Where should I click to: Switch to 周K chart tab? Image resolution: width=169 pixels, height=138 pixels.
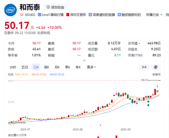click(46, 67)
